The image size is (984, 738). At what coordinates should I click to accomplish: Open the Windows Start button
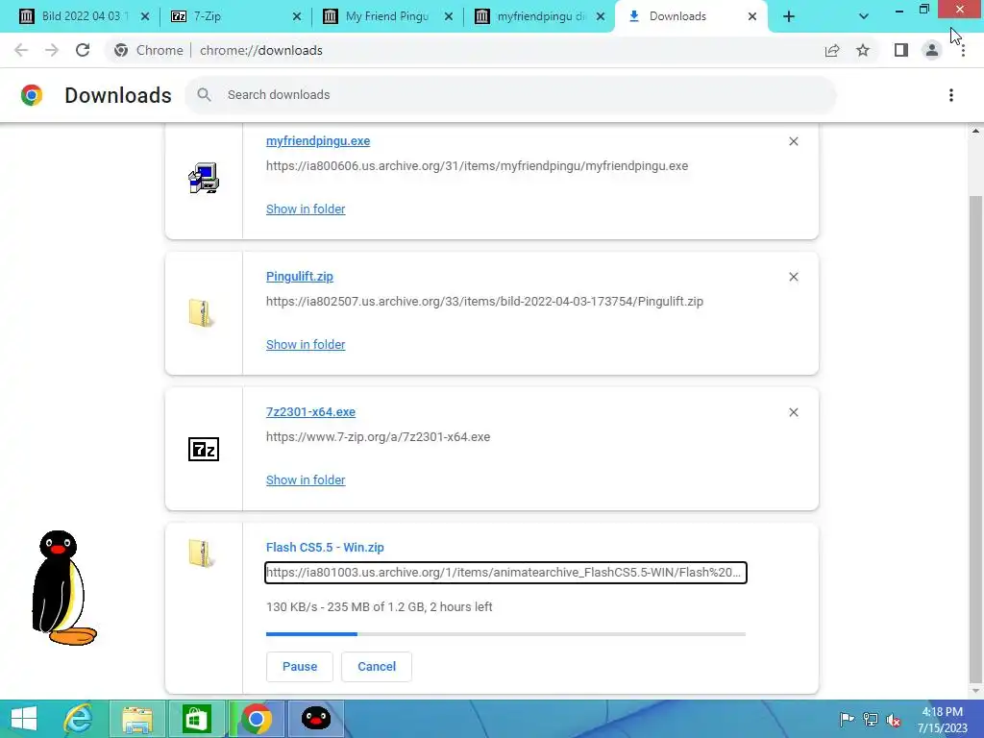tap(24, 719)
